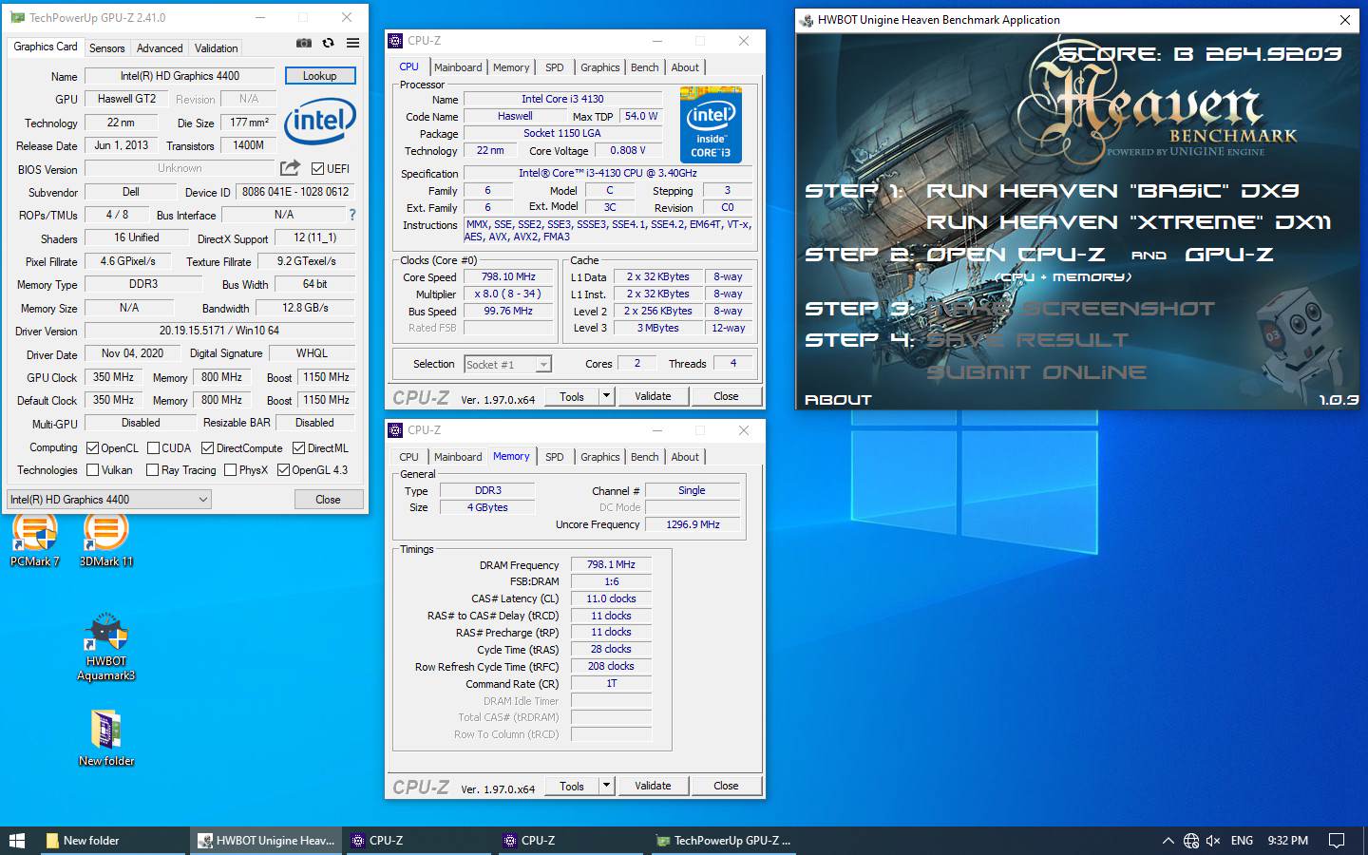The width and height of the screenshot is (1368, 855).
Task: Expand Tools dropdown arrow in CPU-Z Memory window
Action: pyautogui.click(x=606, y=786)
